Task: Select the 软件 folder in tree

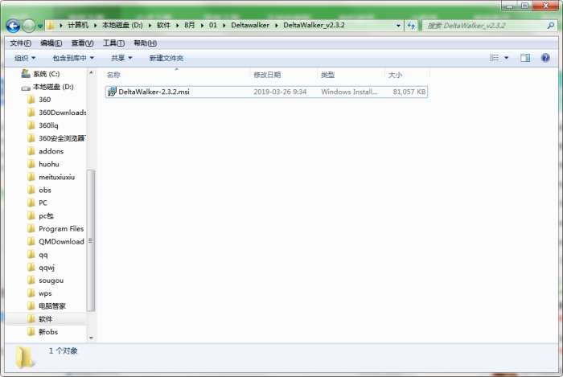Action: (x=40, y=319)
